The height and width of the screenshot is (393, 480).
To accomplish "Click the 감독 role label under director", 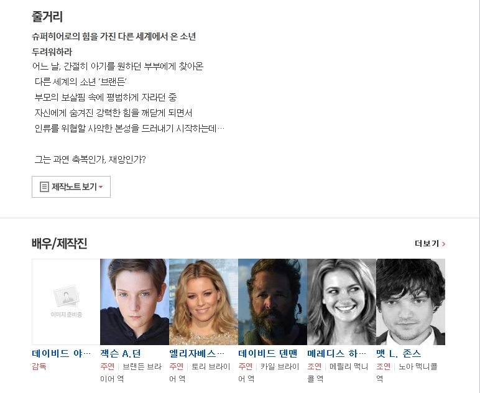I will [39, 366].
